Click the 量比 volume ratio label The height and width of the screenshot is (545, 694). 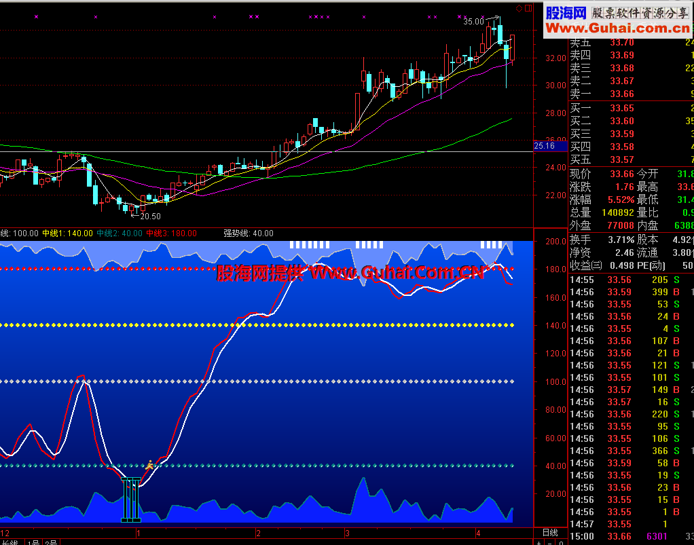(648, 212)
